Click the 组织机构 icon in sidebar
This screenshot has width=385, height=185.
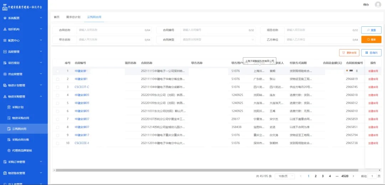pyautogui.click(x=5, y=29)
